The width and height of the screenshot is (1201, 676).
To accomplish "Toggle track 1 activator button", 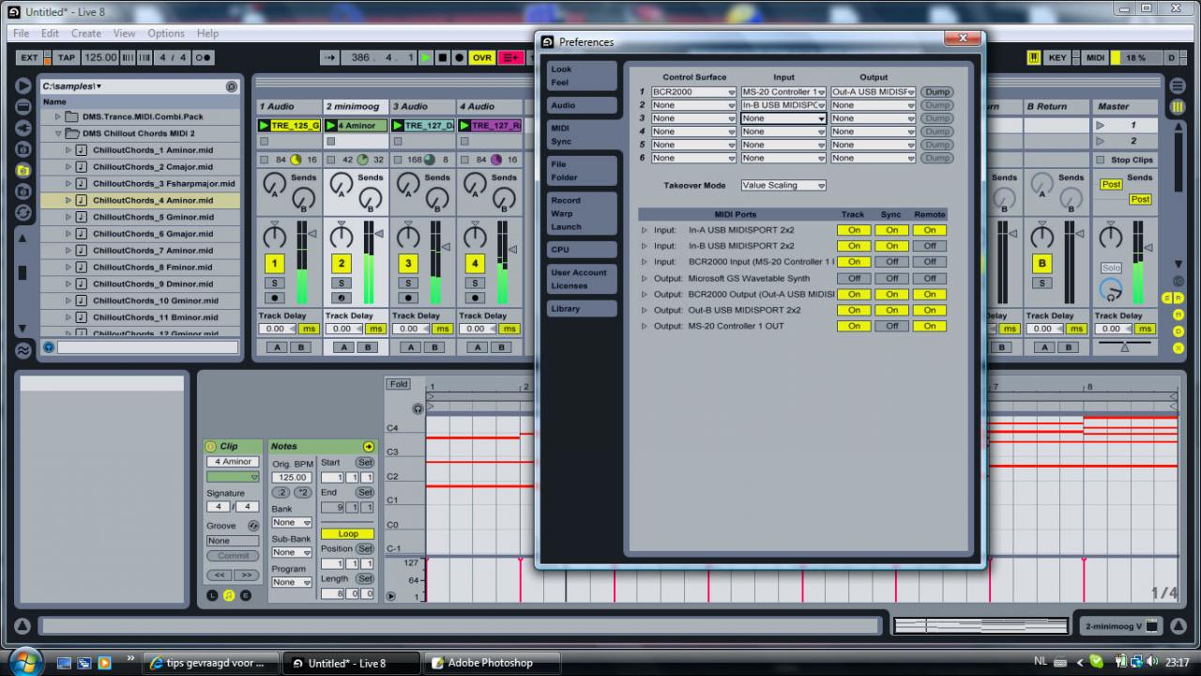I will pyautogui.click(x=275, y=264).
